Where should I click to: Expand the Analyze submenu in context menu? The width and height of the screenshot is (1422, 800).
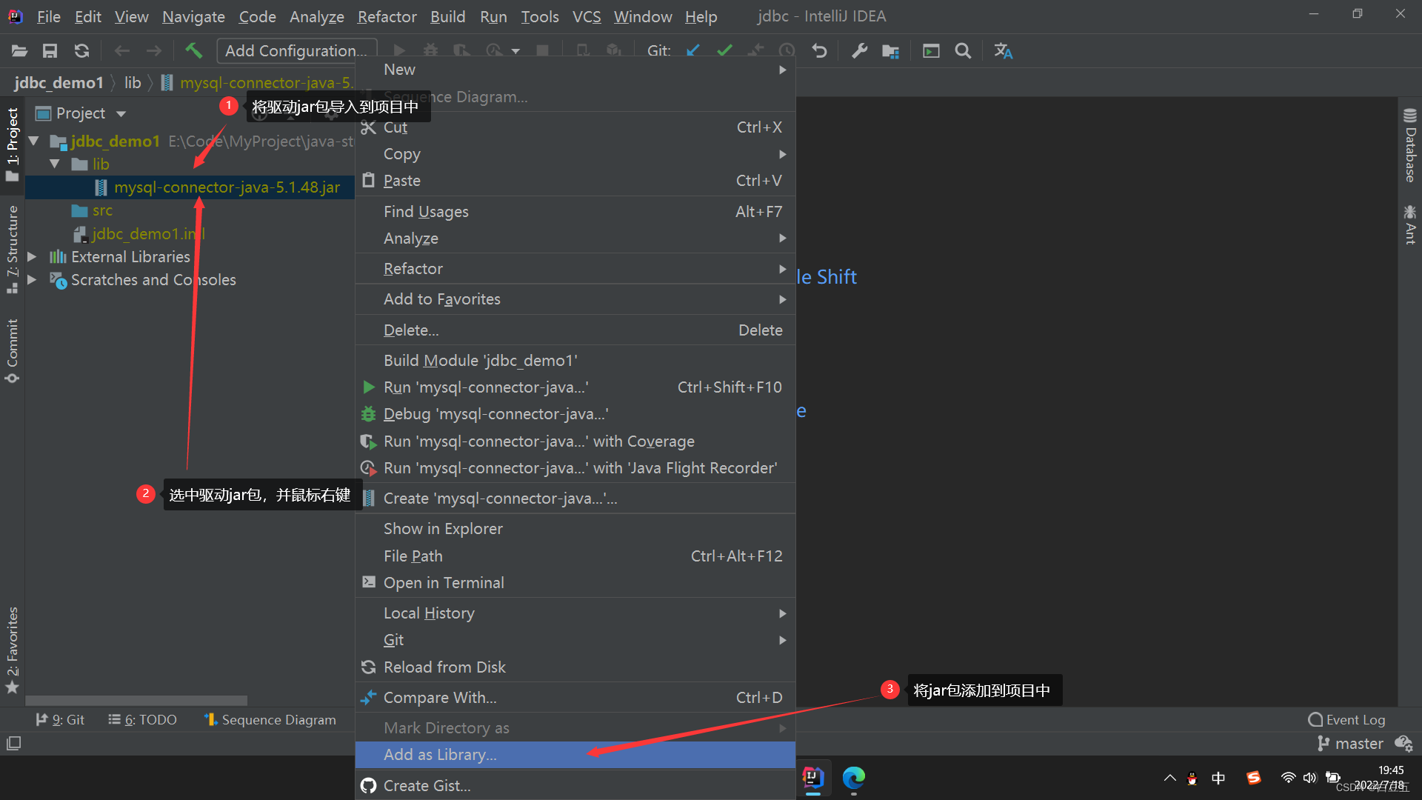[x=575, y=238]
